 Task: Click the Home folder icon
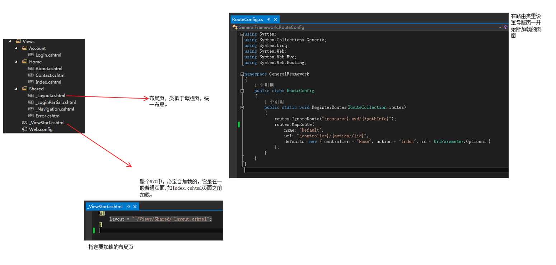24,62
